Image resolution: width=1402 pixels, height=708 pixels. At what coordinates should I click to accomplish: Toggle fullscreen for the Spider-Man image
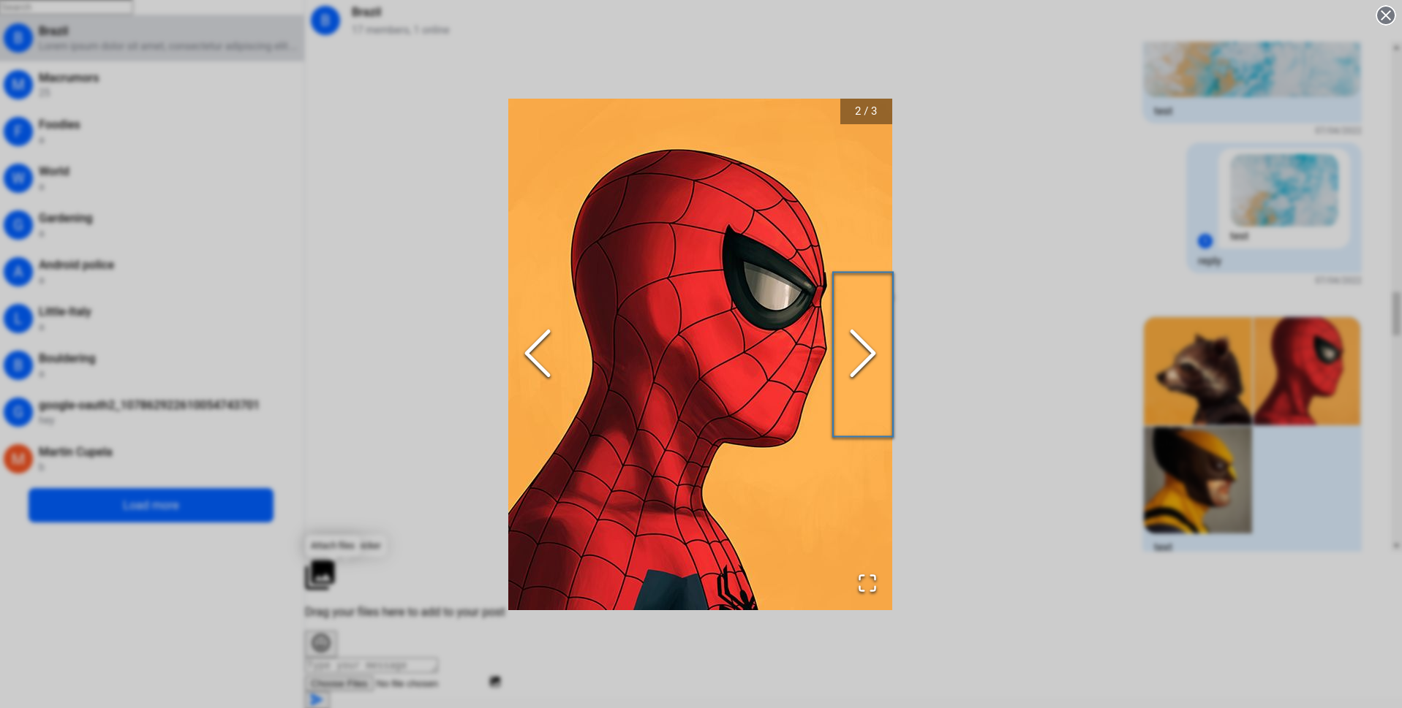867,583
